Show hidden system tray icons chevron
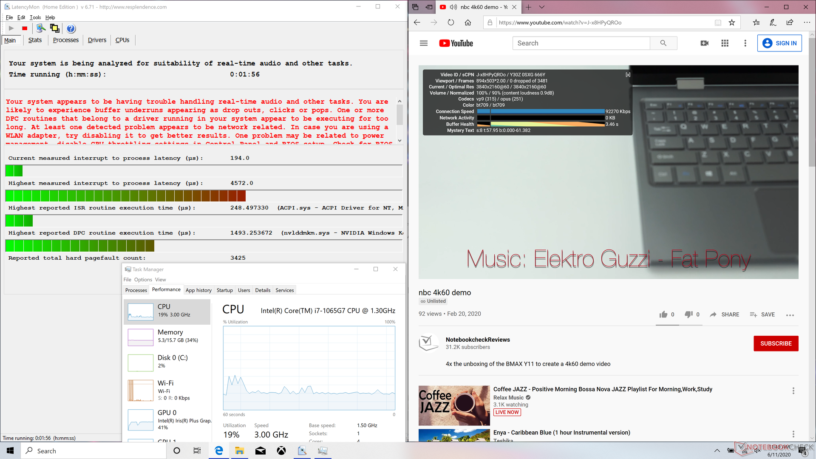The height and width of the screenshot is (459, 816). (x=717, y=450)
